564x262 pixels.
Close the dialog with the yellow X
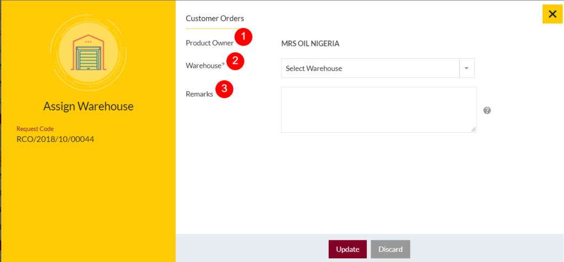(552, 14)
